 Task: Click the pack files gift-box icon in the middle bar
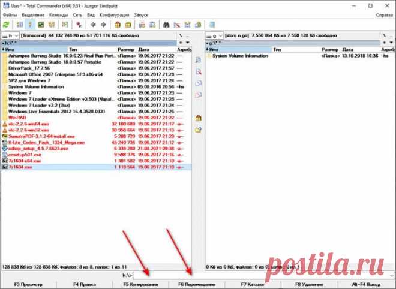(x=198, y=118)
